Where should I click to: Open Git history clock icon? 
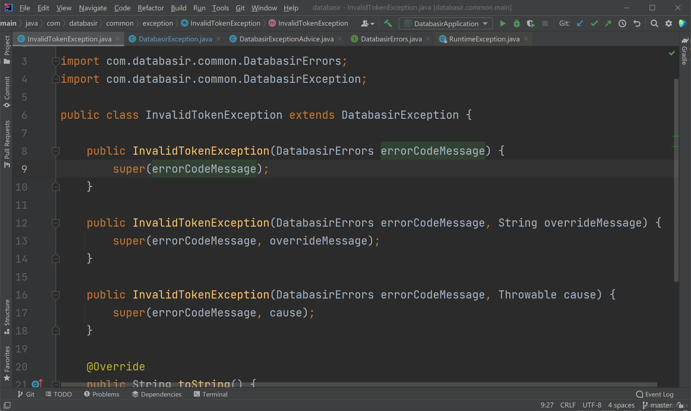point(622,23)
